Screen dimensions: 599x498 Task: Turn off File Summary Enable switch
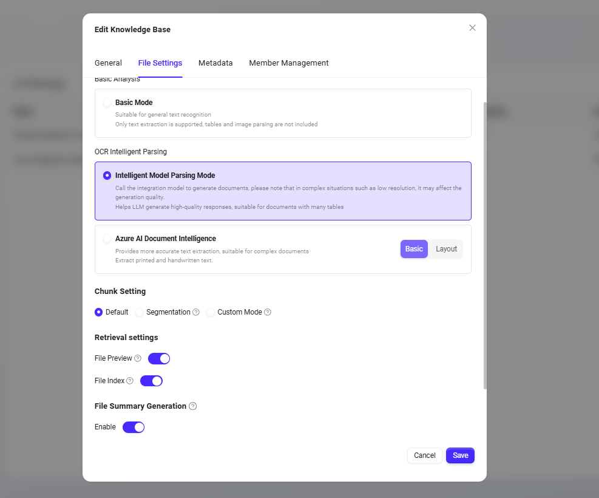[x=134, y=427]
